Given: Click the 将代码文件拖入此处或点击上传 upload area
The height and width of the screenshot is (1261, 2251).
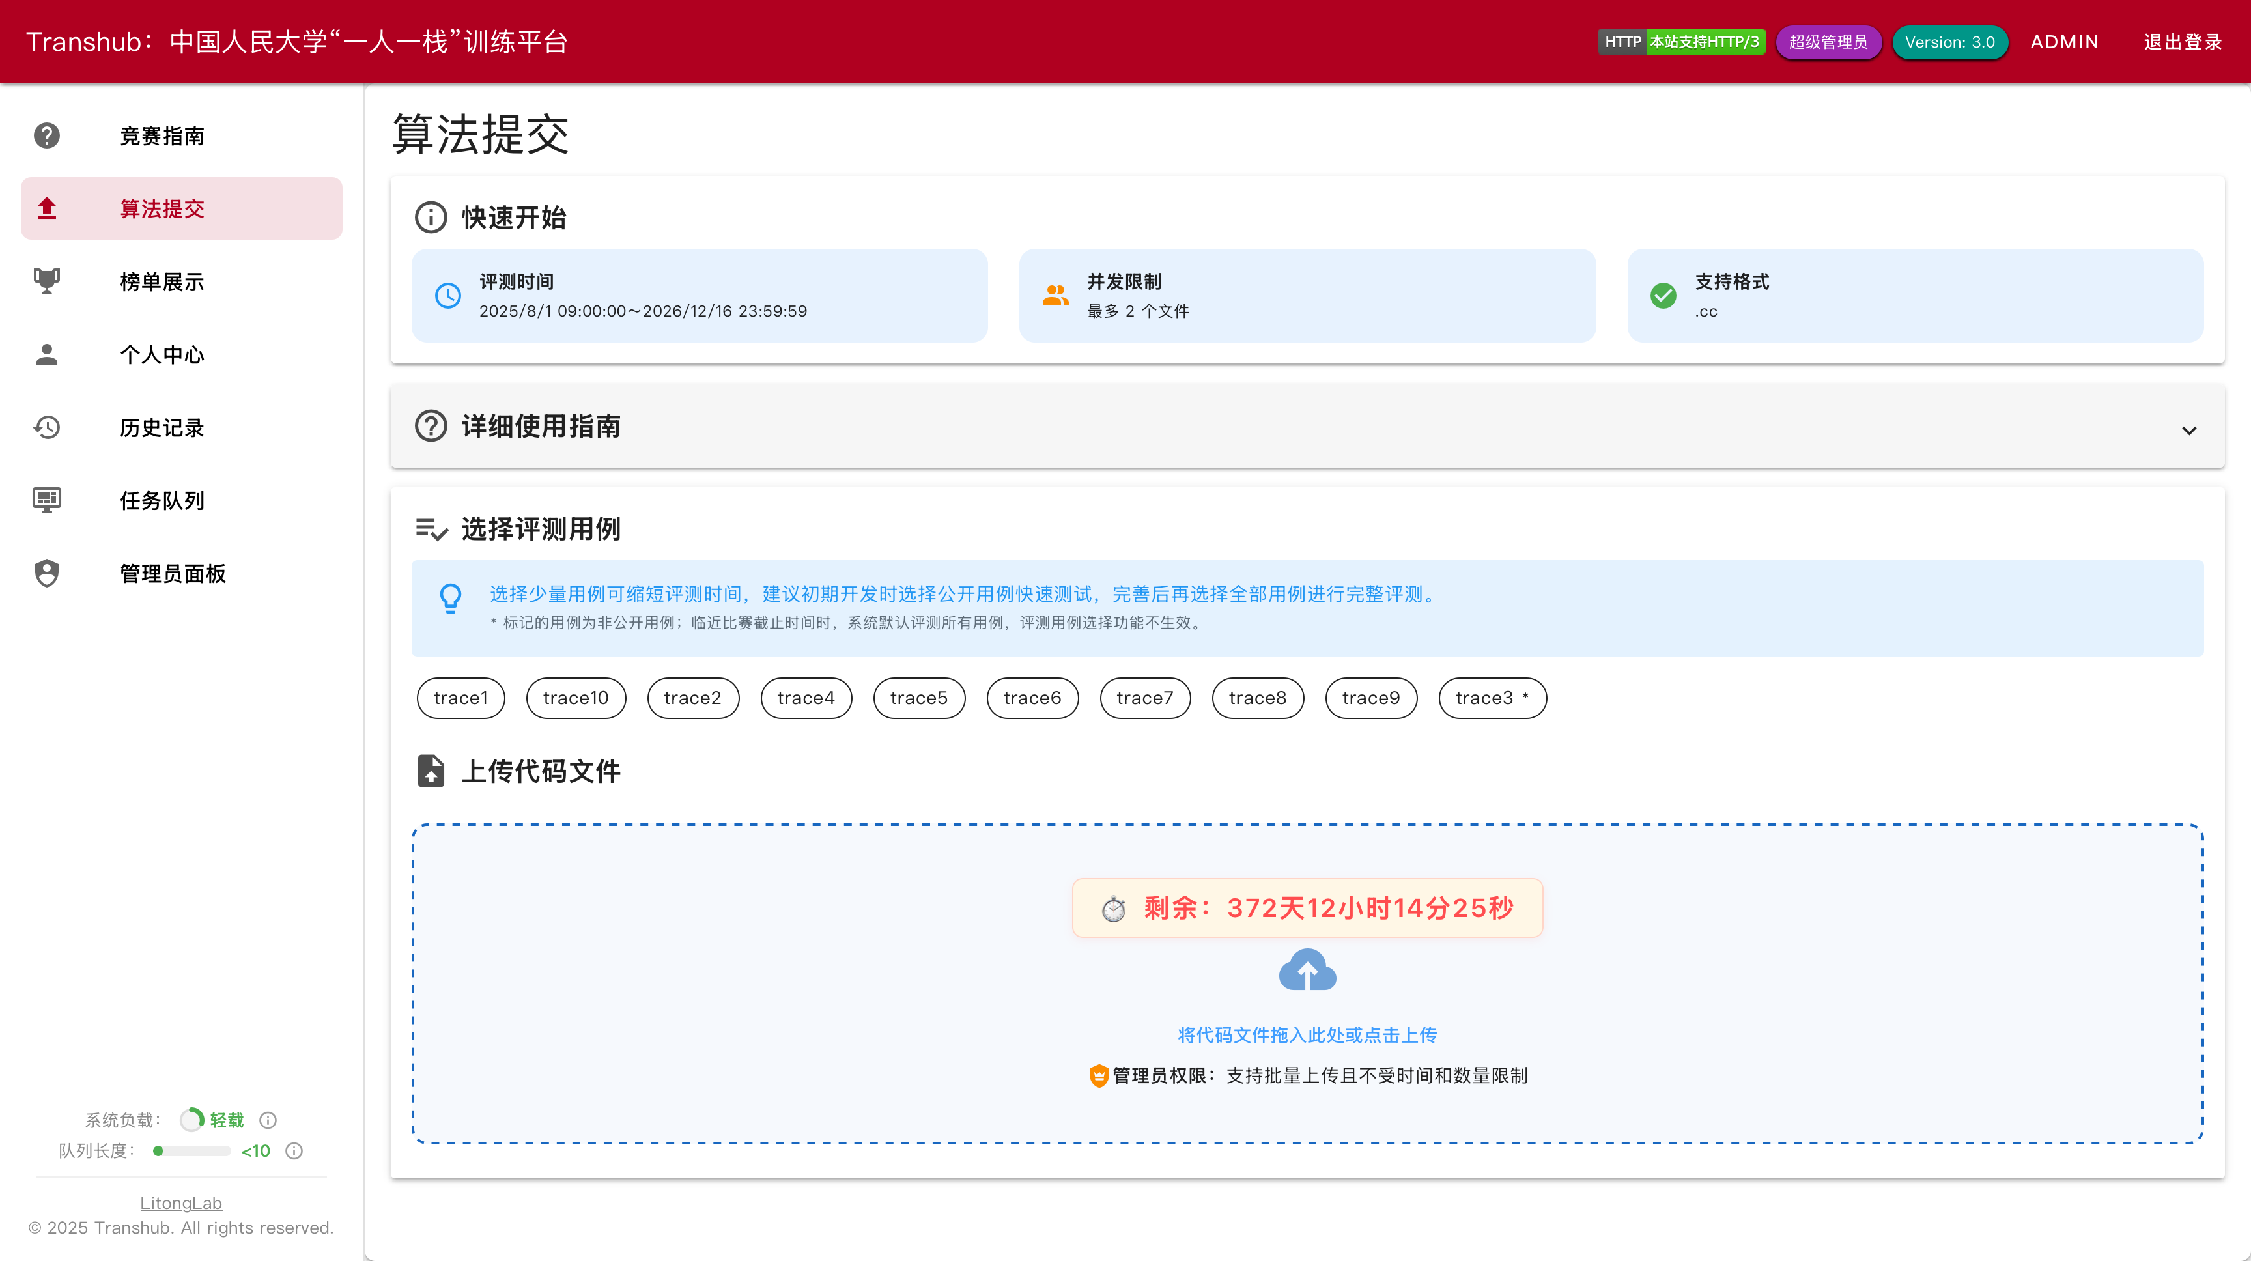Looking at the screenshot, I should point(1307,1035).
